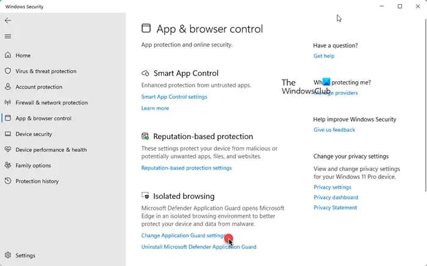Image resolution: width=427 pixels, height=266 pixels.
Task: Open the hamburger navigation menu icon
Action: 8,36
